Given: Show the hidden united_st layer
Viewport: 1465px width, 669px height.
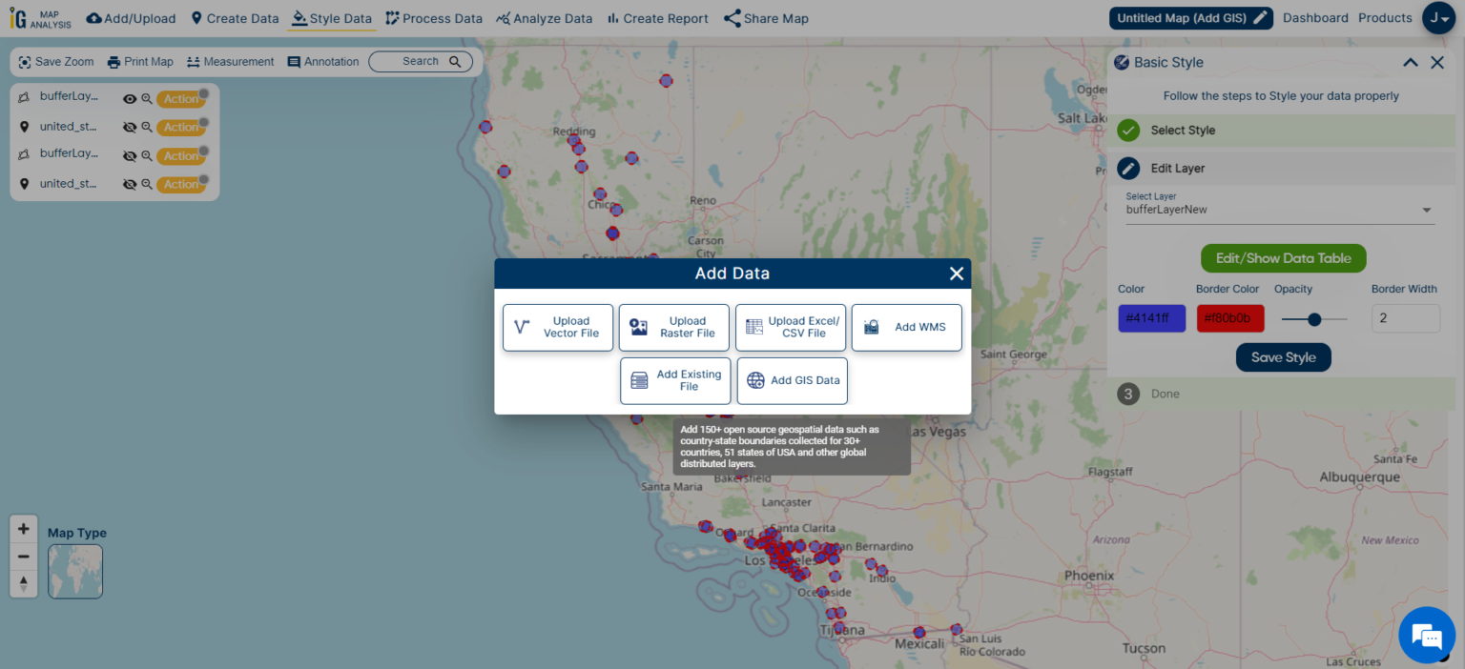Looking at the screenshot, I should tap(130, 126).
